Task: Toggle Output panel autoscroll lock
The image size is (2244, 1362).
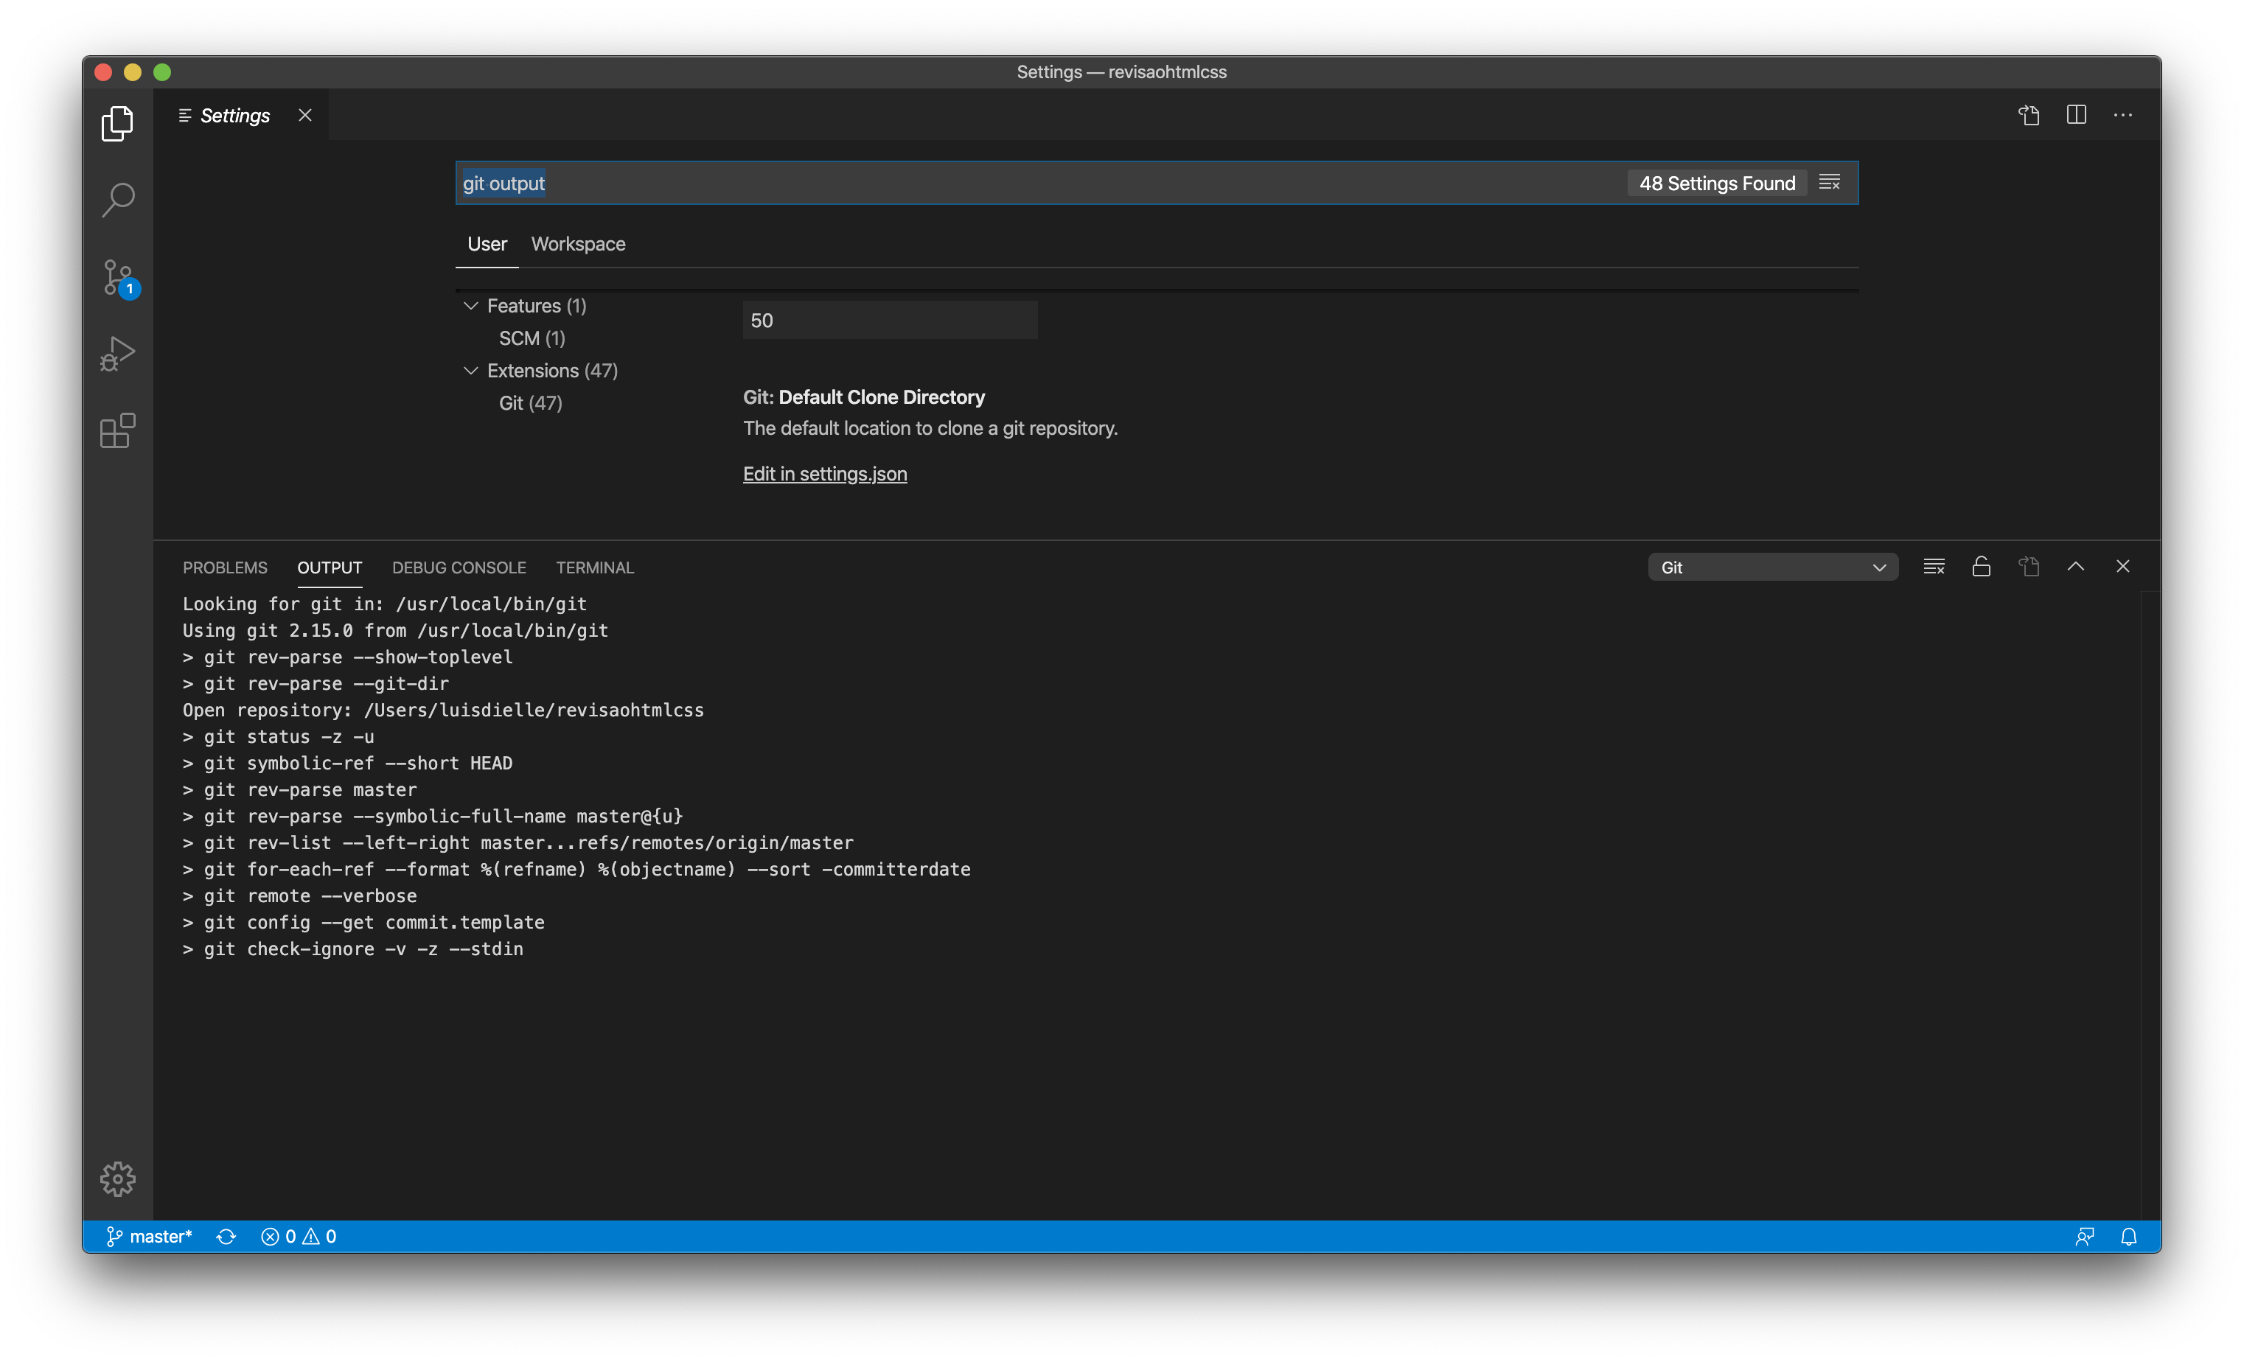Action: tap(1982, 566)
